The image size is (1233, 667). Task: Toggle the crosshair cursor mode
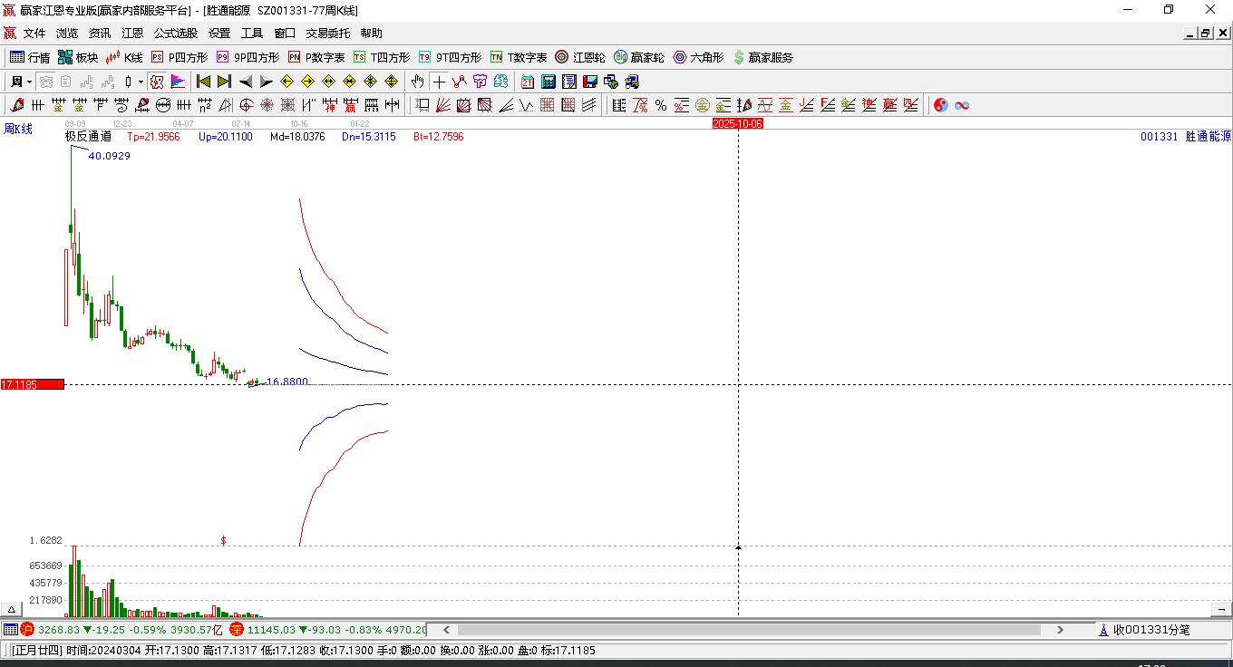439,82
